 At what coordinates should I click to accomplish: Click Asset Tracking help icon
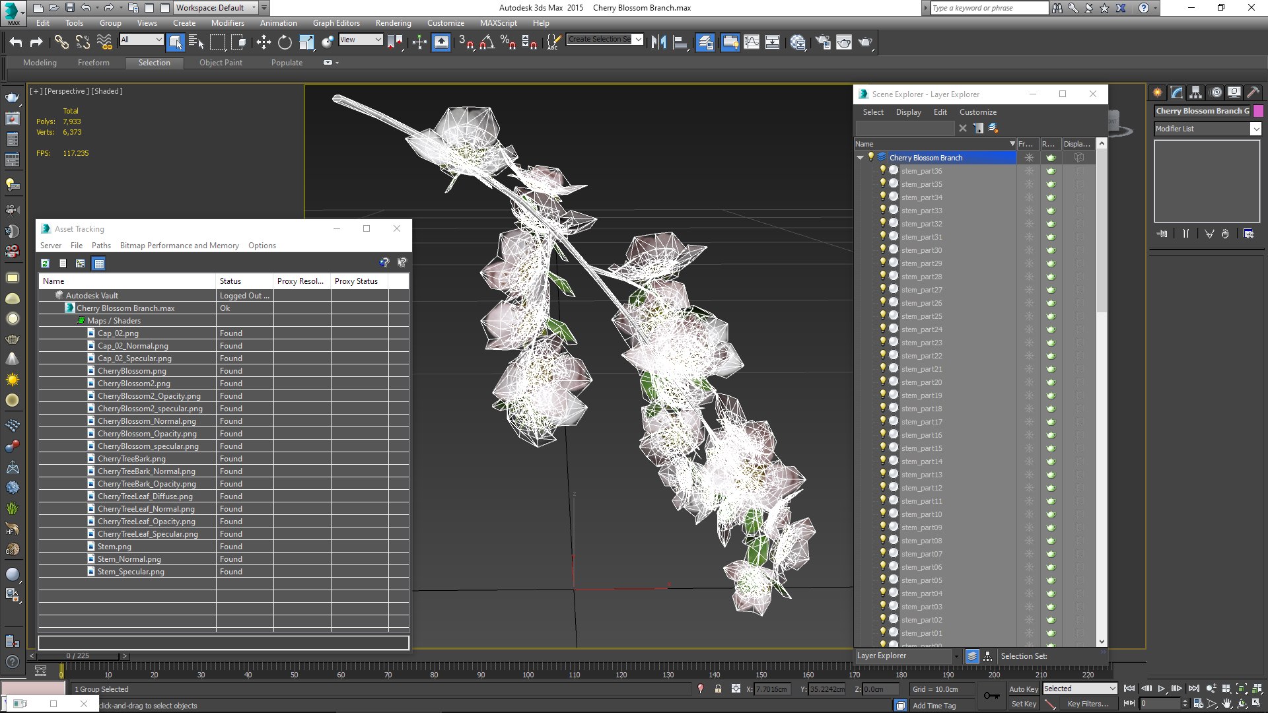[384, 263]
